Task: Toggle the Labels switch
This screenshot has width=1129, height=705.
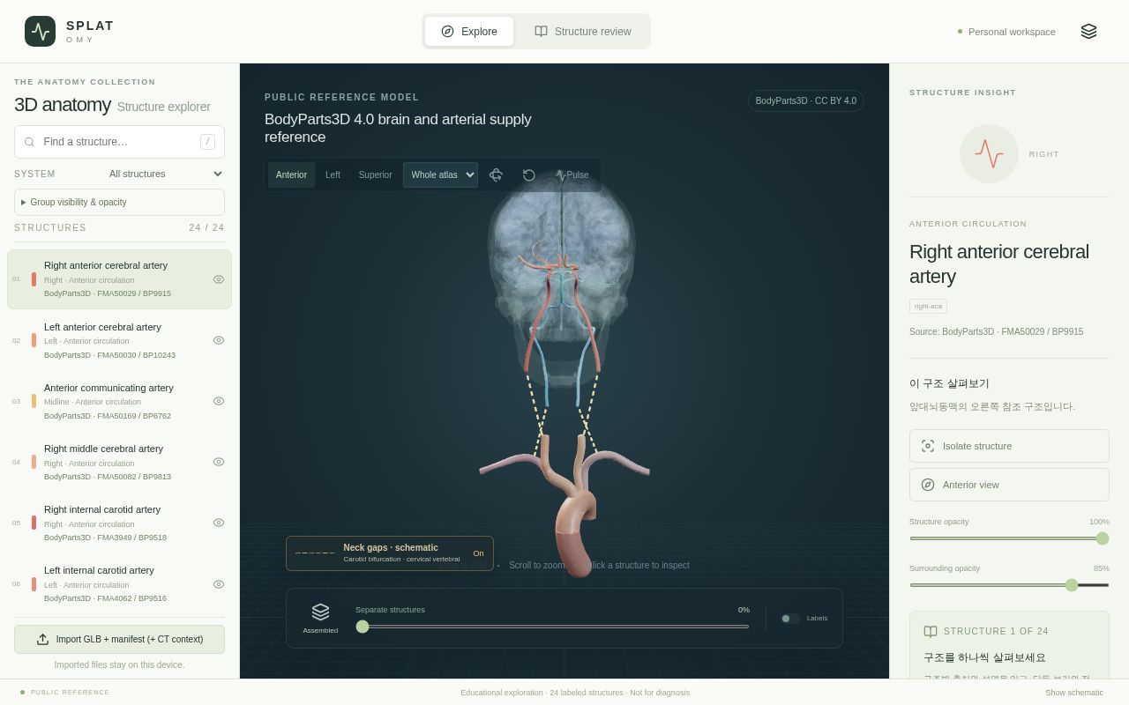Action: pyautogui.click(x=790, y=619)
